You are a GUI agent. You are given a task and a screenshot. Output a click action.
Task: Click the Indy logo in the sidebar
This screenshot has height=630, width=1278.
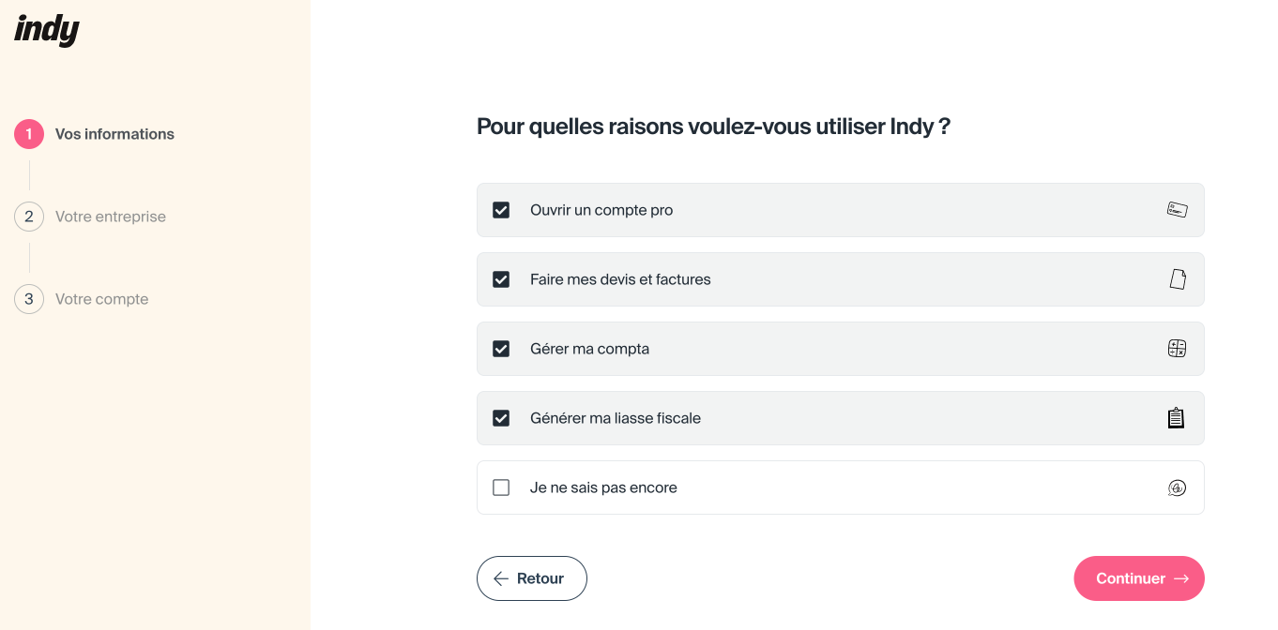[45, 30]
